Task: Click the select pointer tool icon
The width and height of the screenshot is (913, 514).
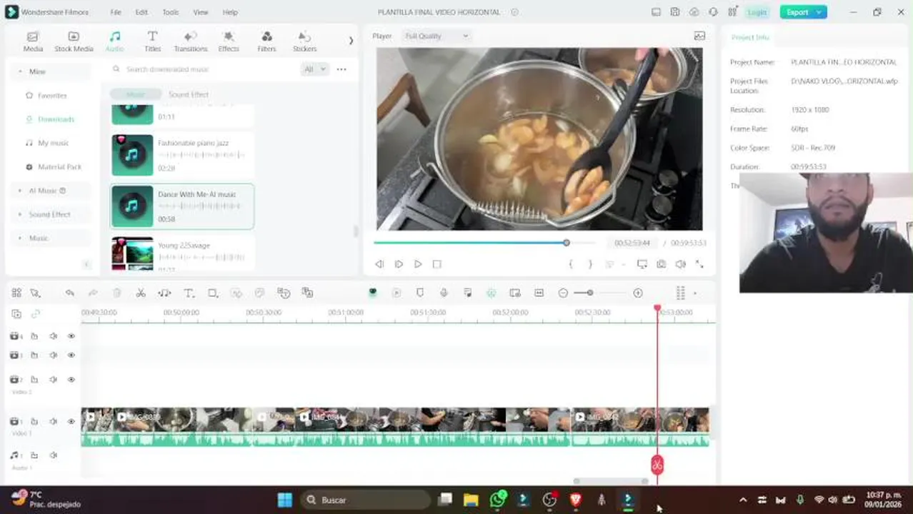Action: 35,293
